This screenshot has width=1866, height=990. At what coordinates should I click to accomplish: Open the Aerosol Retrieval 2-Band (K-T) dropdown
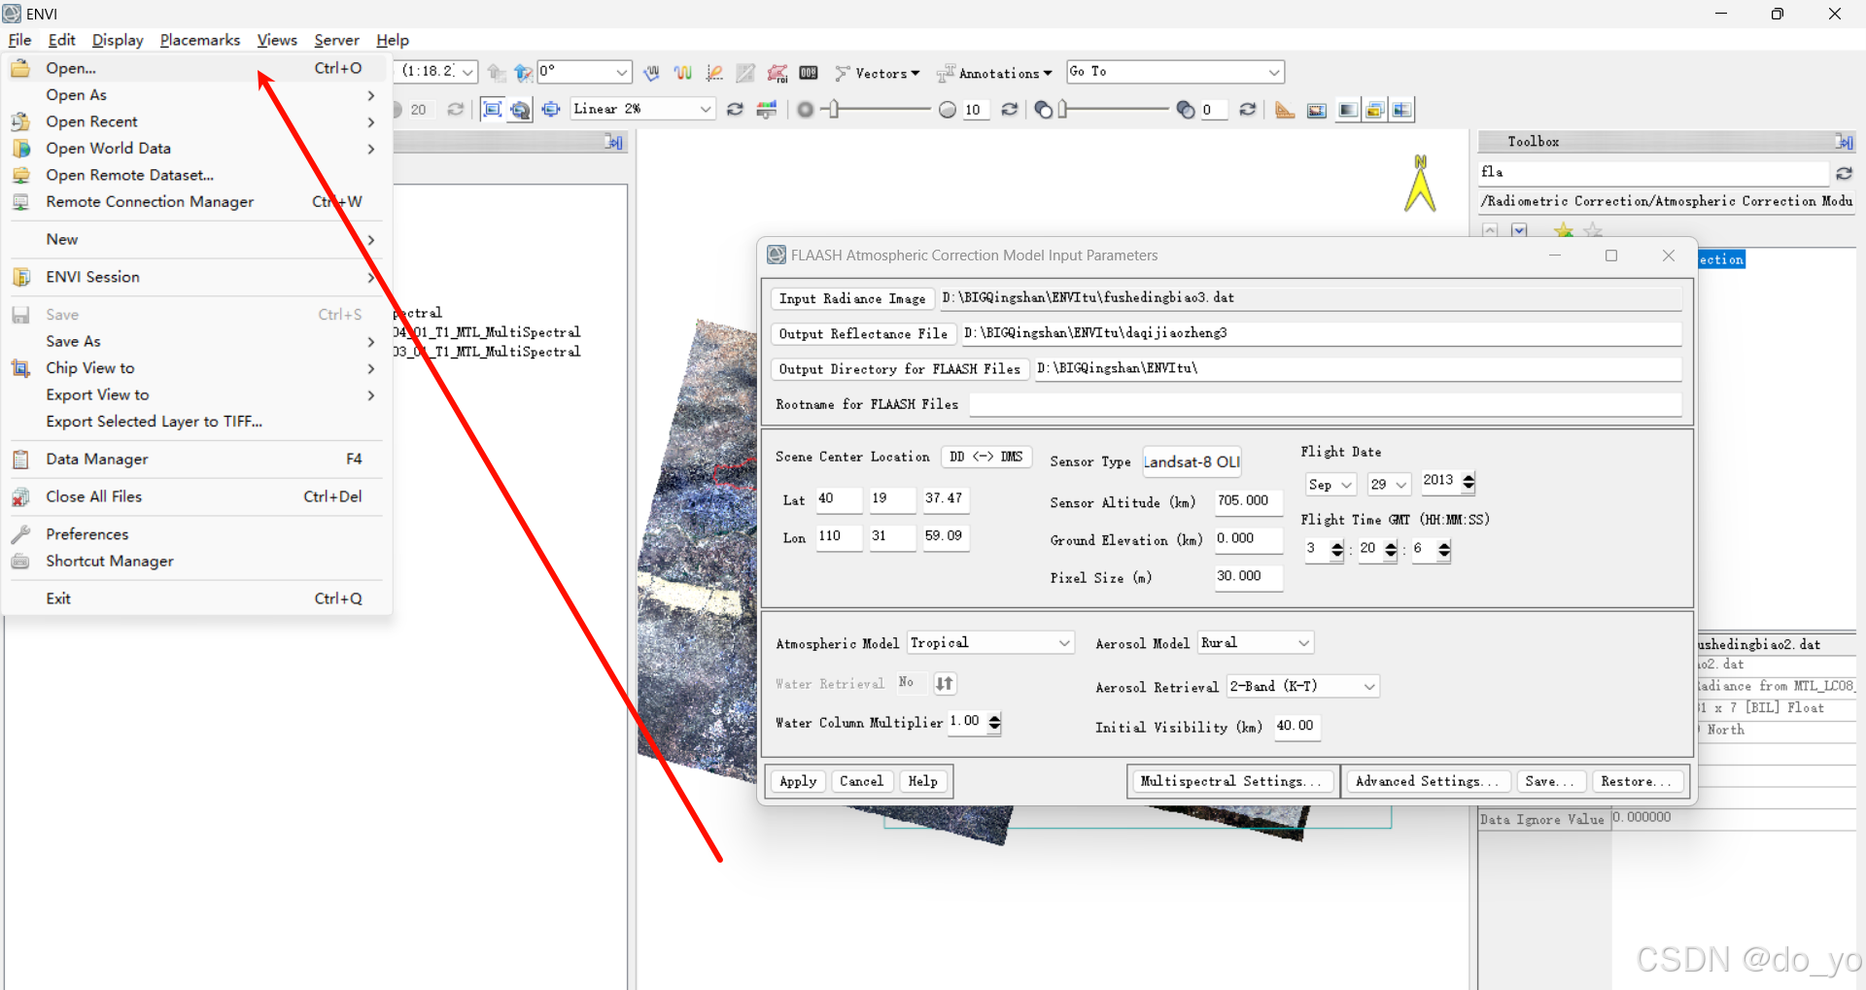1369,687
